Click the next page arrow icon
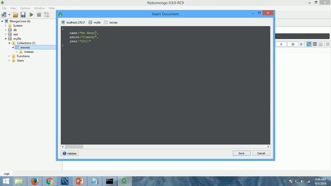The image size is (331, 186). pos(301,44)
